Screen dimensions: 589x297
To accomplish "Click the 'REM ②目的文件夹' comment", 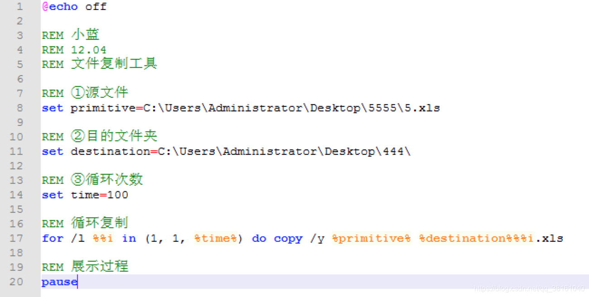I will [100, 137].
